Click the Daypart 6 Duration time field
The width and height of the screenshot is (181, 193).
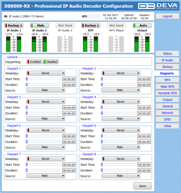(x=144, y=142)
